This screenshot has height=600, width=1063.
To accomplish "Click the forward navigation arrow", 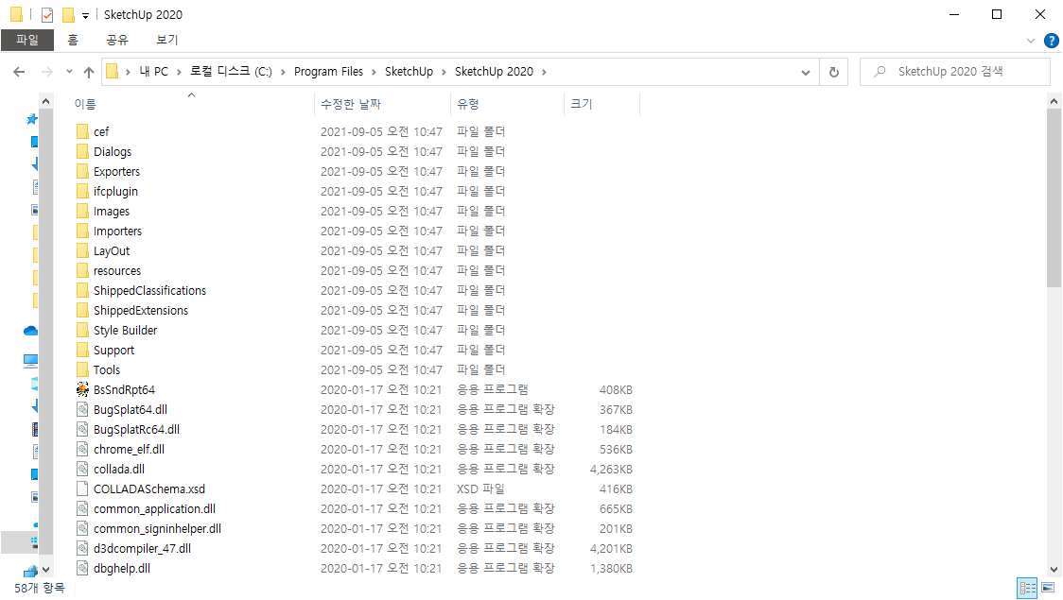I will point(46,72).
